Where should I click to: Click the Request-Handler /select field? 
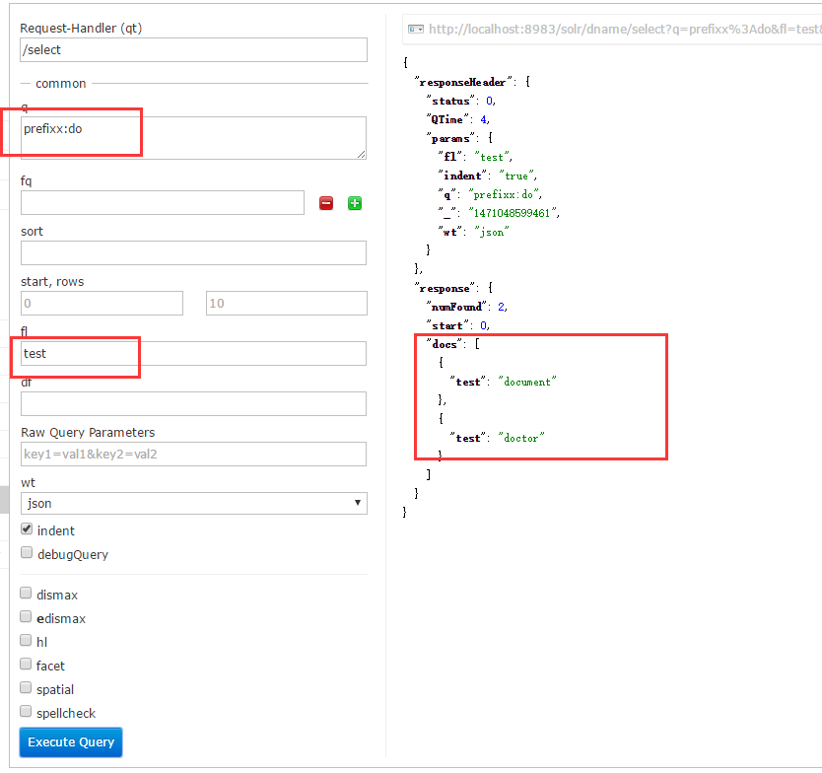[x=193, y=50]
